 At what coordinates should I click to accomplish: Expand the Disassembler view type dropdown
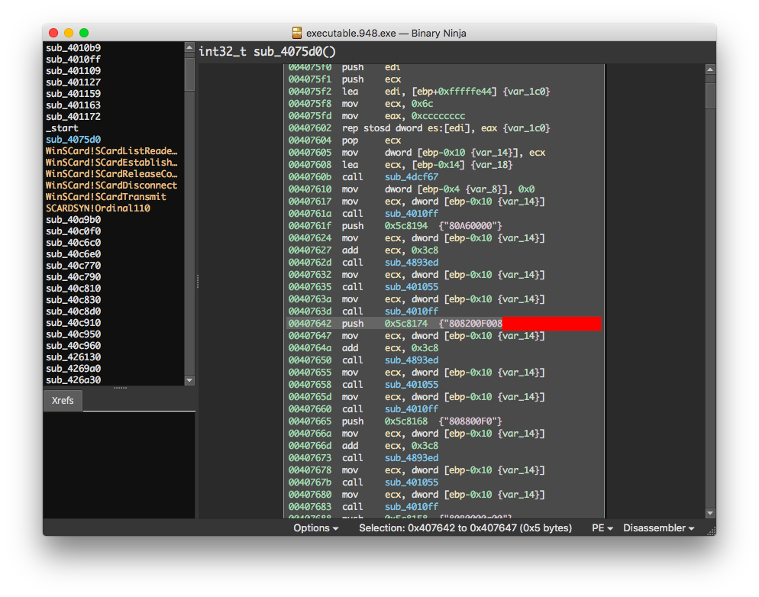[658, 528]
